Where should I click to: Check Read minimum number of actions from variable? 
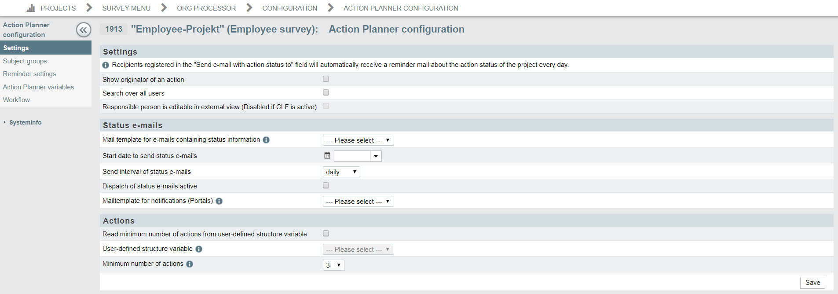[326, 233]
